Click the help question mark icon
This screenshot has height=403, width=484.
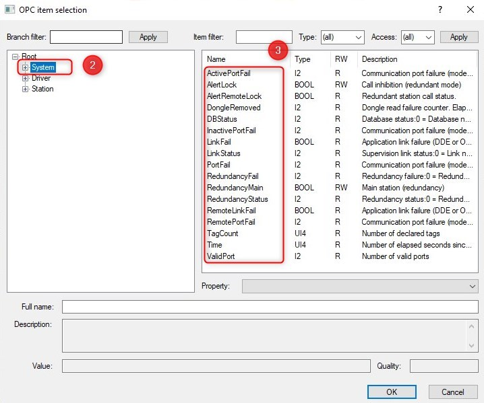[x=440, y=9]
